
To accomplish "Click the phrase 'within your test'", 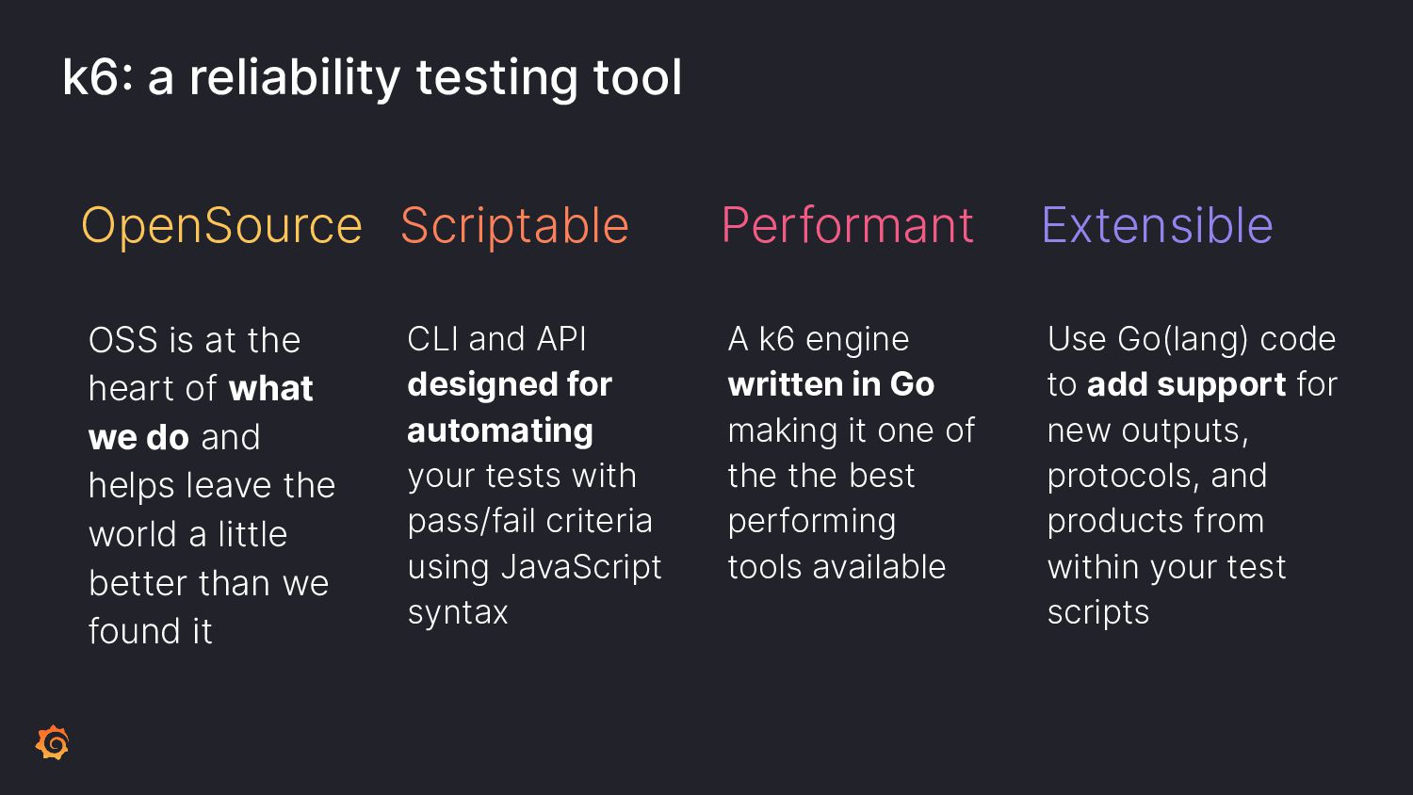I will [1166, 567].
